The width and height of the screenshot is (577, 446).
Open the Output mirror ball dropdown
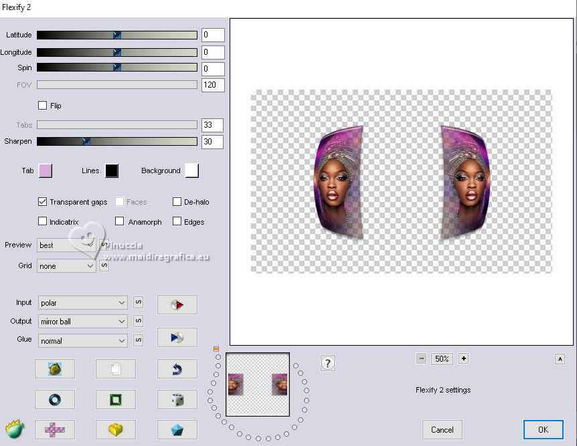click(83, 322)
